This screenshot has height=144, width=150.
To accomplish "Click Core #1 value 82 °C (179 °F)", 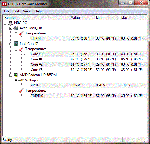I will pos(81,59).
